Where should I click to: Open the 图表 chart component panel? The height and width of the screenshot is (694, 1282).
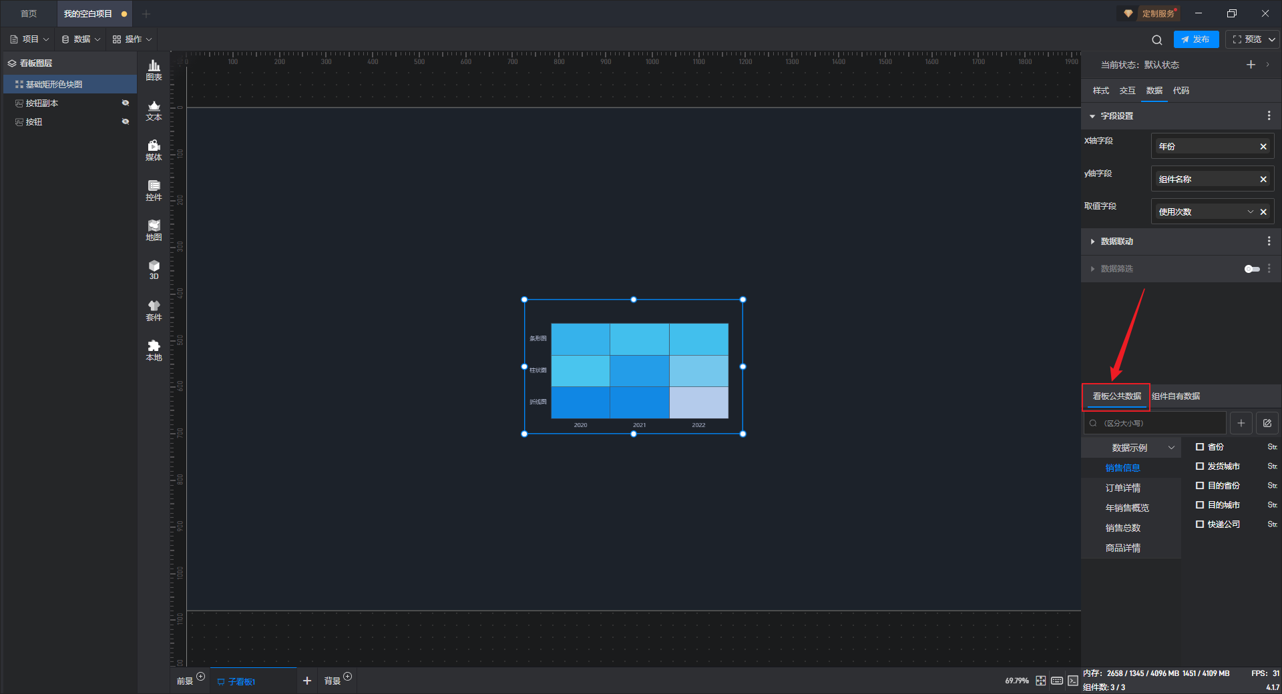tap(154, 70)
